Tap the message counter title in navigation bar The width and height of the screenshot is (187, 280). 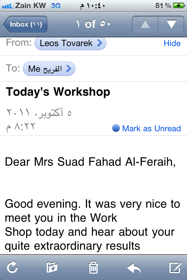(x=93, y=24)
